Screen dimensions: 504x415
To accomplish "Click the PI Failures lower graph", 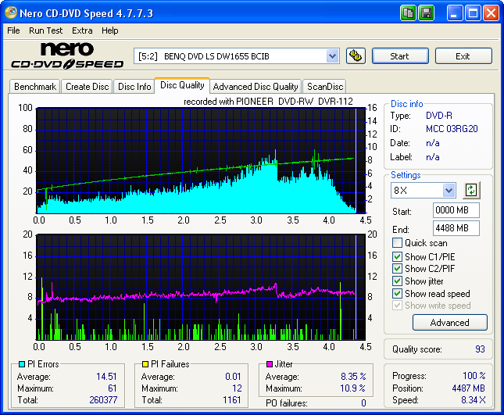I will tap(201, 287).
